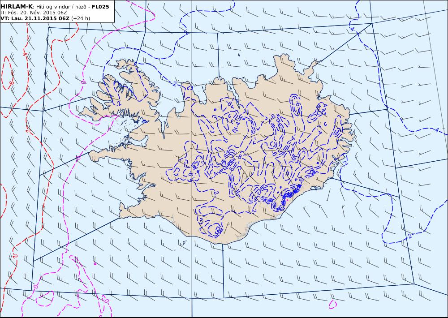Click the '(+24 h)' forecast offset text

81,18
